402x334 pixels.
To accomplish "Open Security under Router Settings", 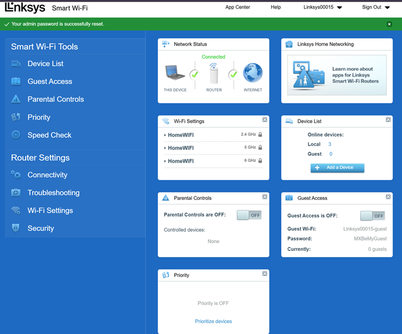I will (41, 228).
